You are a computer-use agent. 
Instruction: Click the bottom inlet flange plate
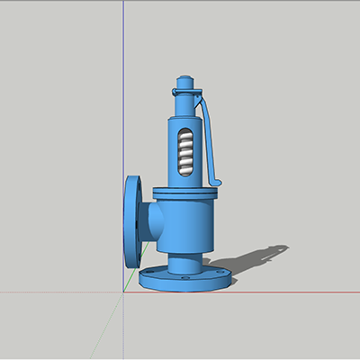(185, 279)
